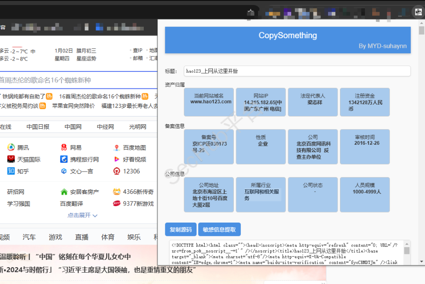This screenshot has height=284, width=425.
Task: Click the popup scrollbar down arrow
Action: [x=421, y=262]
